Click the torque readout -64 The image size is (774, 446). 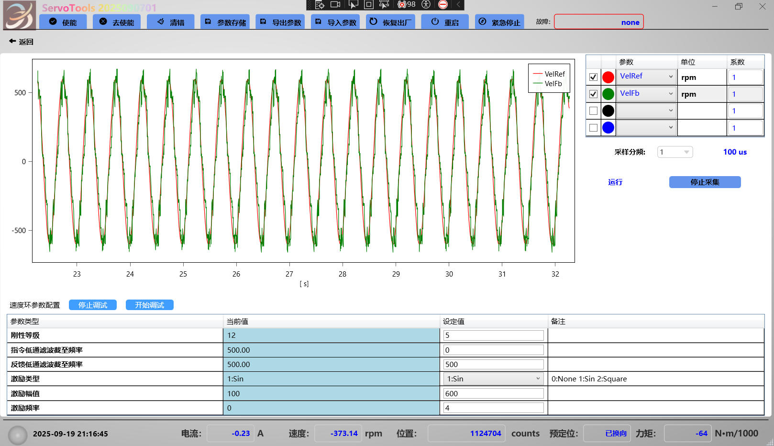687,433
